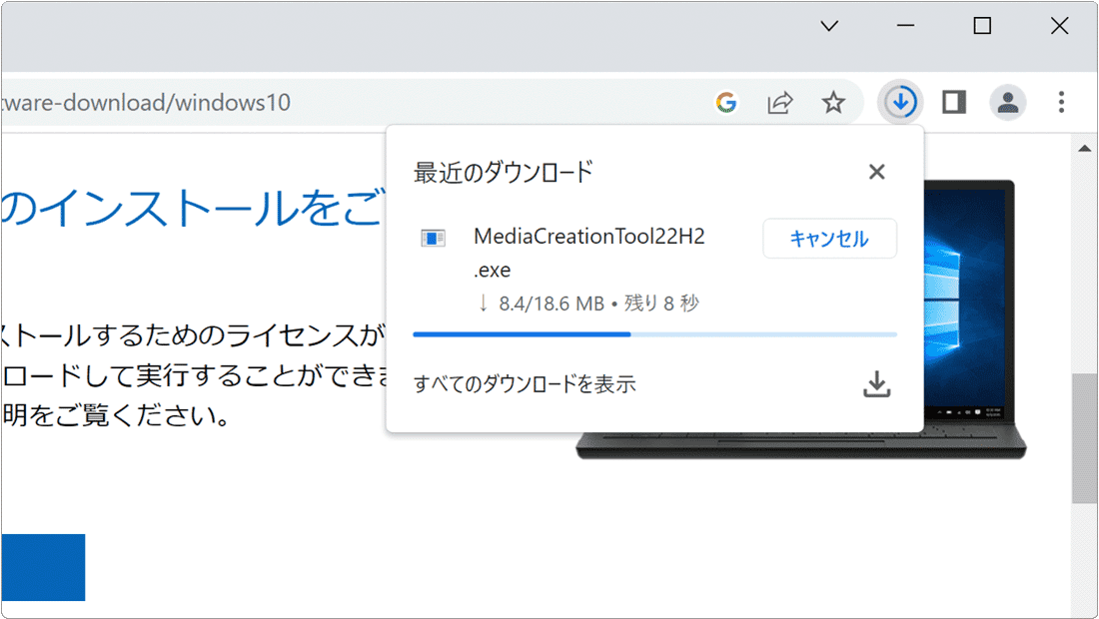Image resolution: width=1099 pixels, height=619 pixels.
Task: Open the Google search icon in address bar
Action: 726,102
